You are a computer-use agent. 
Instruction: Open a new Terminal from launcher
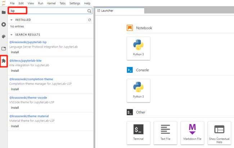coord(138,133)
